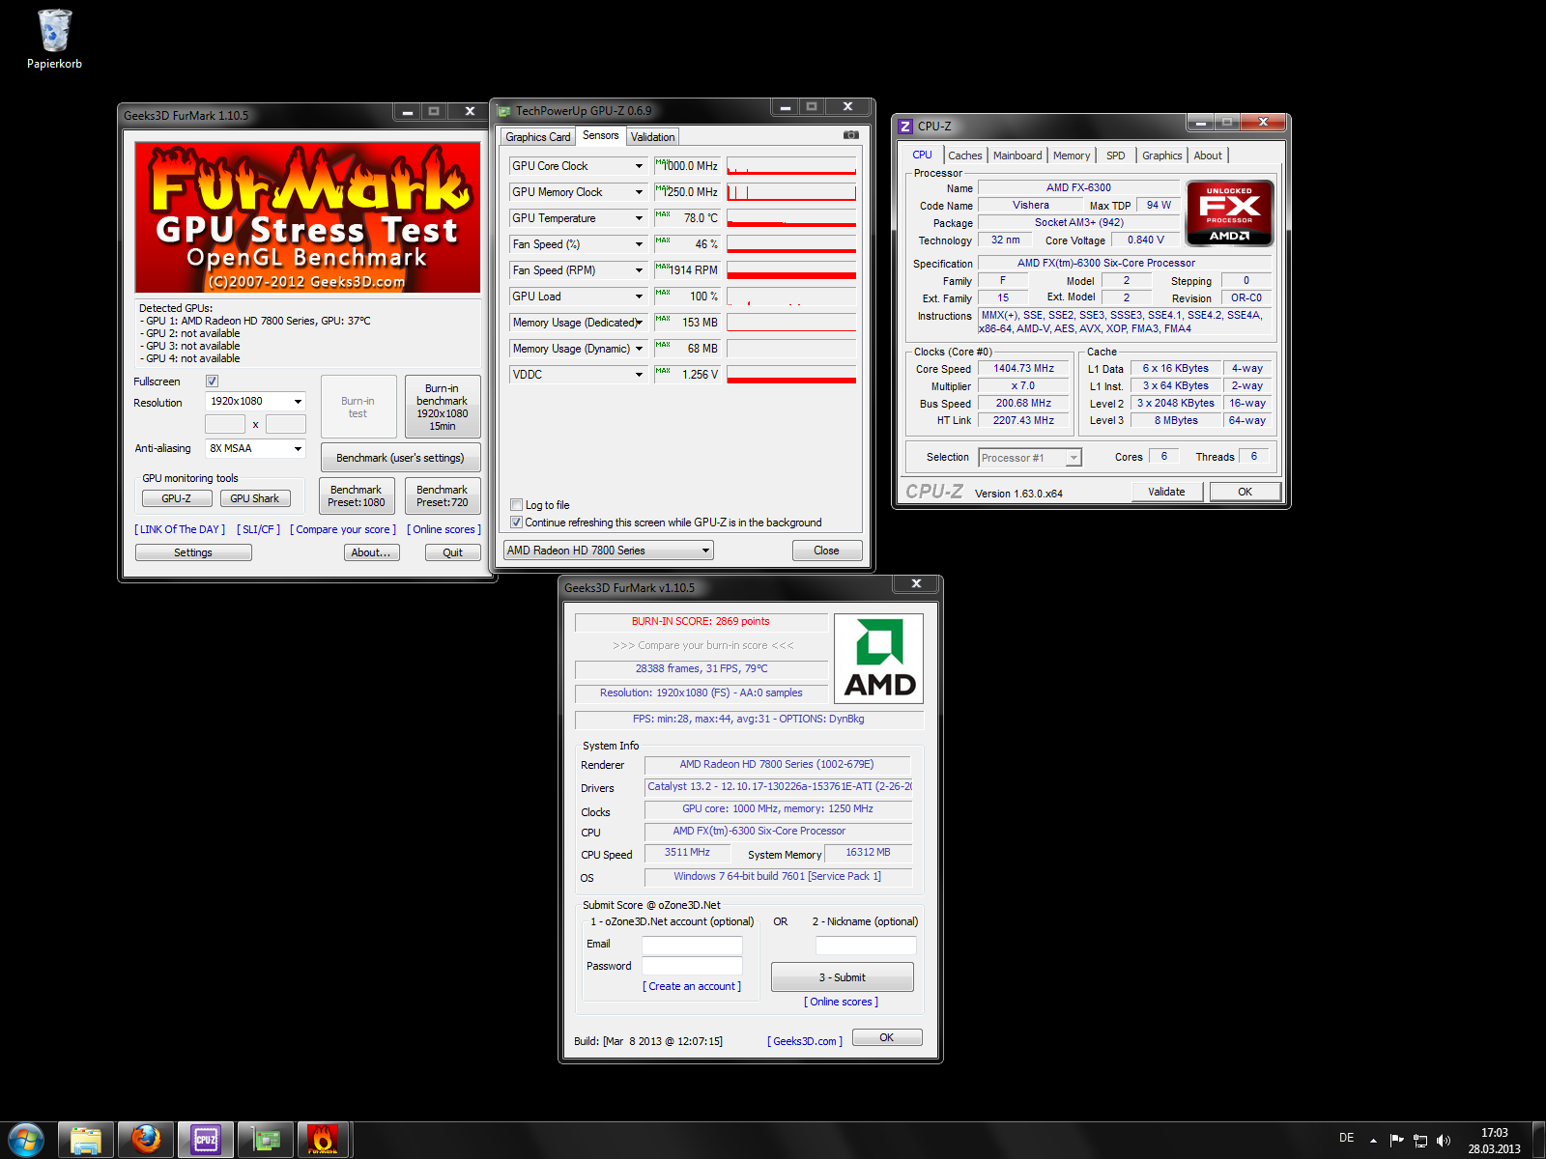Screen dimensions: 1546x1159
Task: Switch to CPU-Z via its taskbar icon
Action: (x=206, y=1140)
